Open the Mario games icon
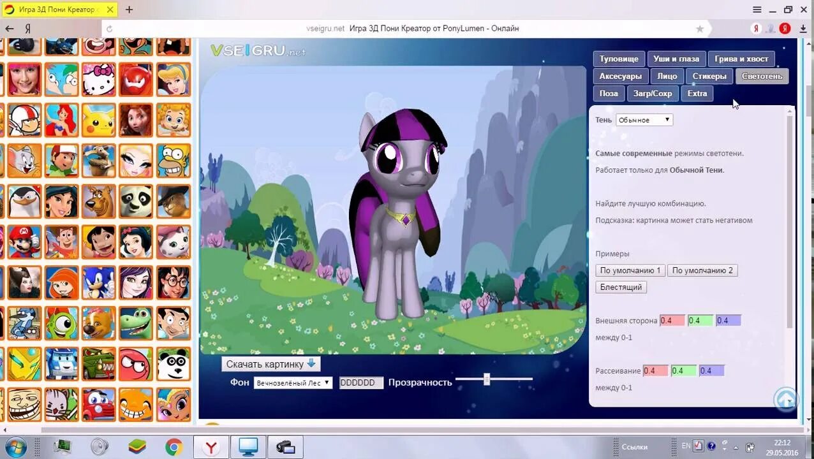Image resolution: width=814 pixels, height=459 pixels. [25, 242]
